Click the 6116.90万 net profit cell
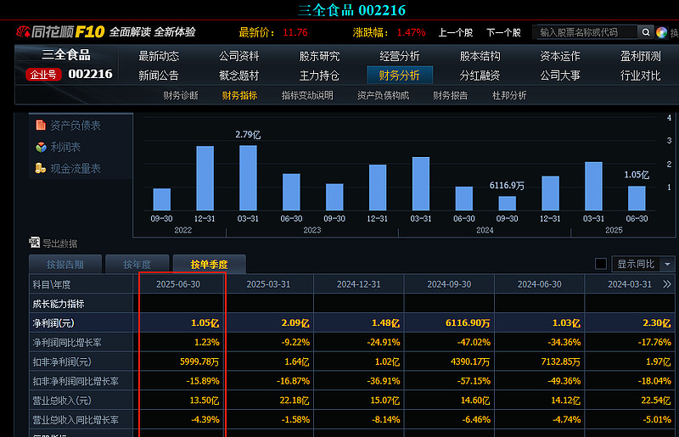Image resolution: width=679 pixels, height=437 pixels. coord(468,323)
